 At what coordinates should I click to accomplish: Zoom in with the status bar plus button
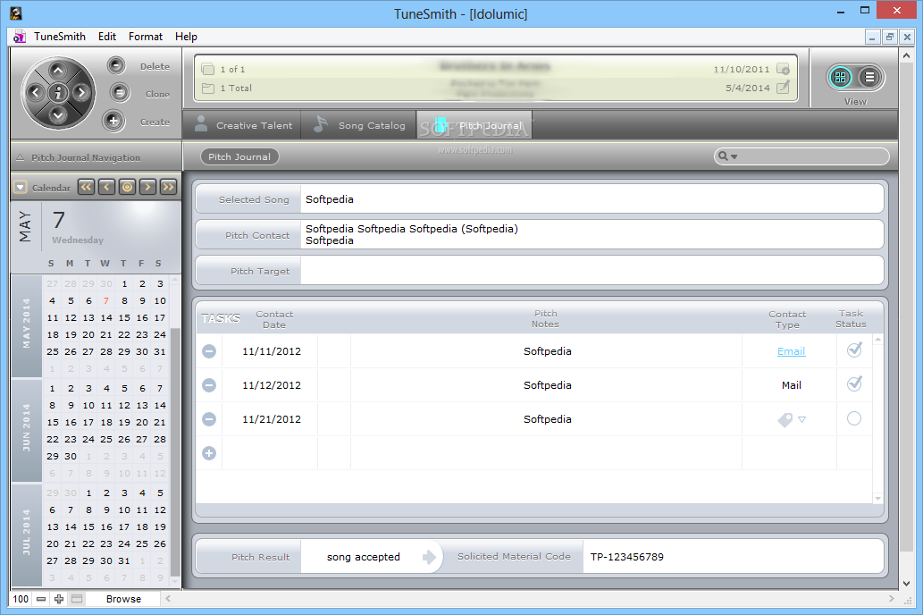tap(59, 599)
